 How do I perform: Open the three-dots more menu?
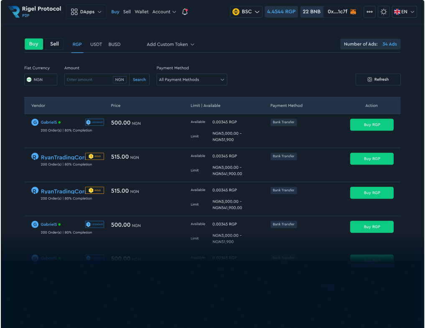(x=369, y=12)
